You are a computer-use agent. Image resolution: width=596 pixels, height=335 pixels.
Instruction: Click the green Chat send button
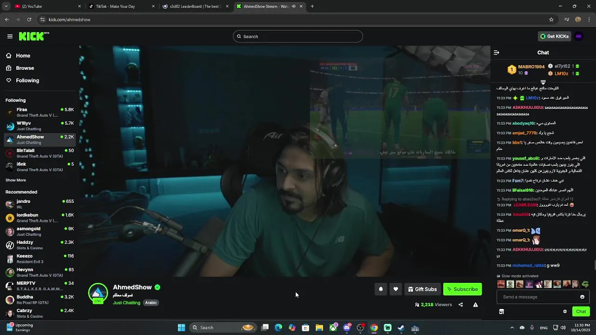pos(581,311)
